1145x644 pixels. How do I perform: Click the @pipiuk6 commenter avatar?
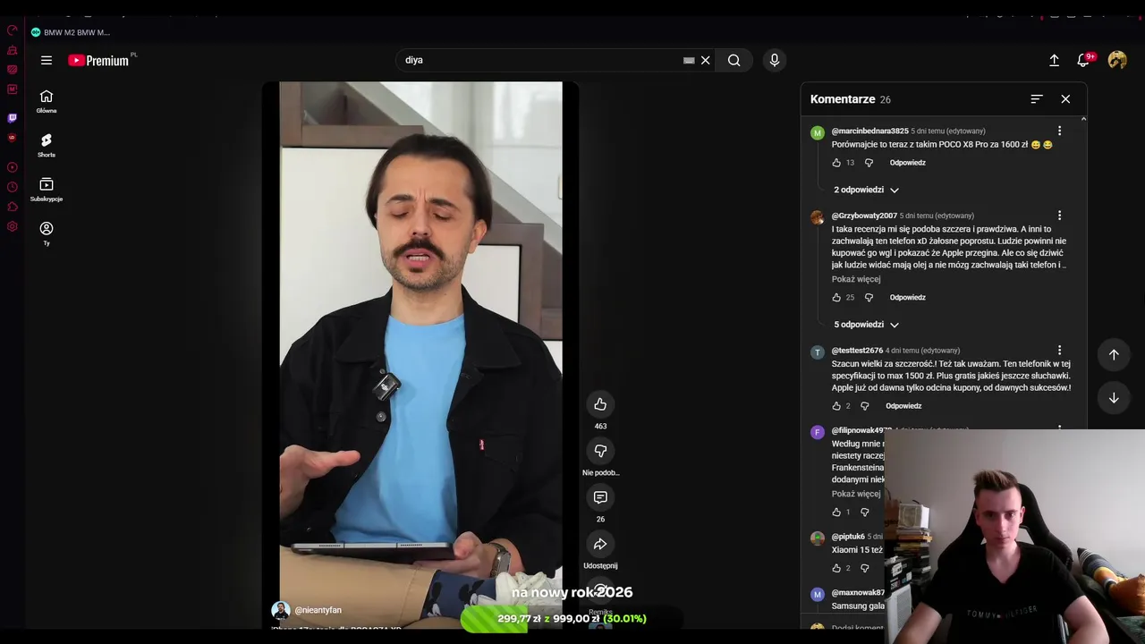(817, 538)
